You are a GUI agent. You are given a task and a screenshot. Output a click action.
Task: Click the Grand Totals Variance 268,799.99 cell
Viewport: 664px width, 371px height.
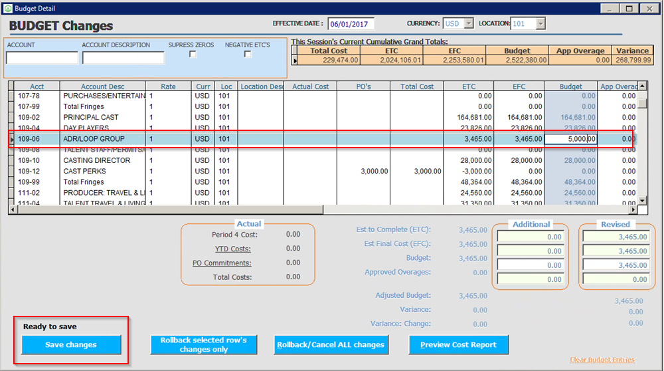click(633, 61)
